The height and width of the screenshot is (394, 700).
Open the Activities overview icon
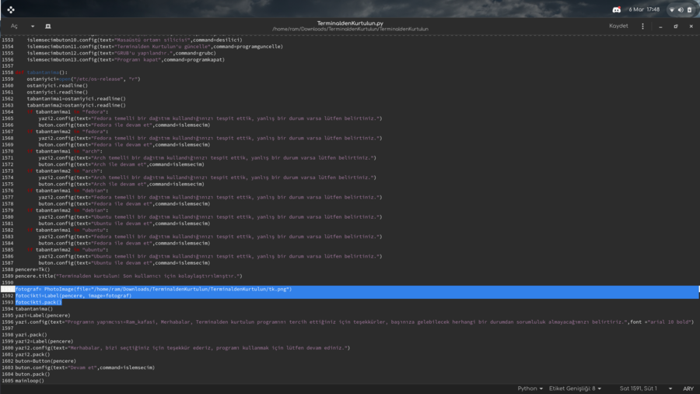click(11, 9)
